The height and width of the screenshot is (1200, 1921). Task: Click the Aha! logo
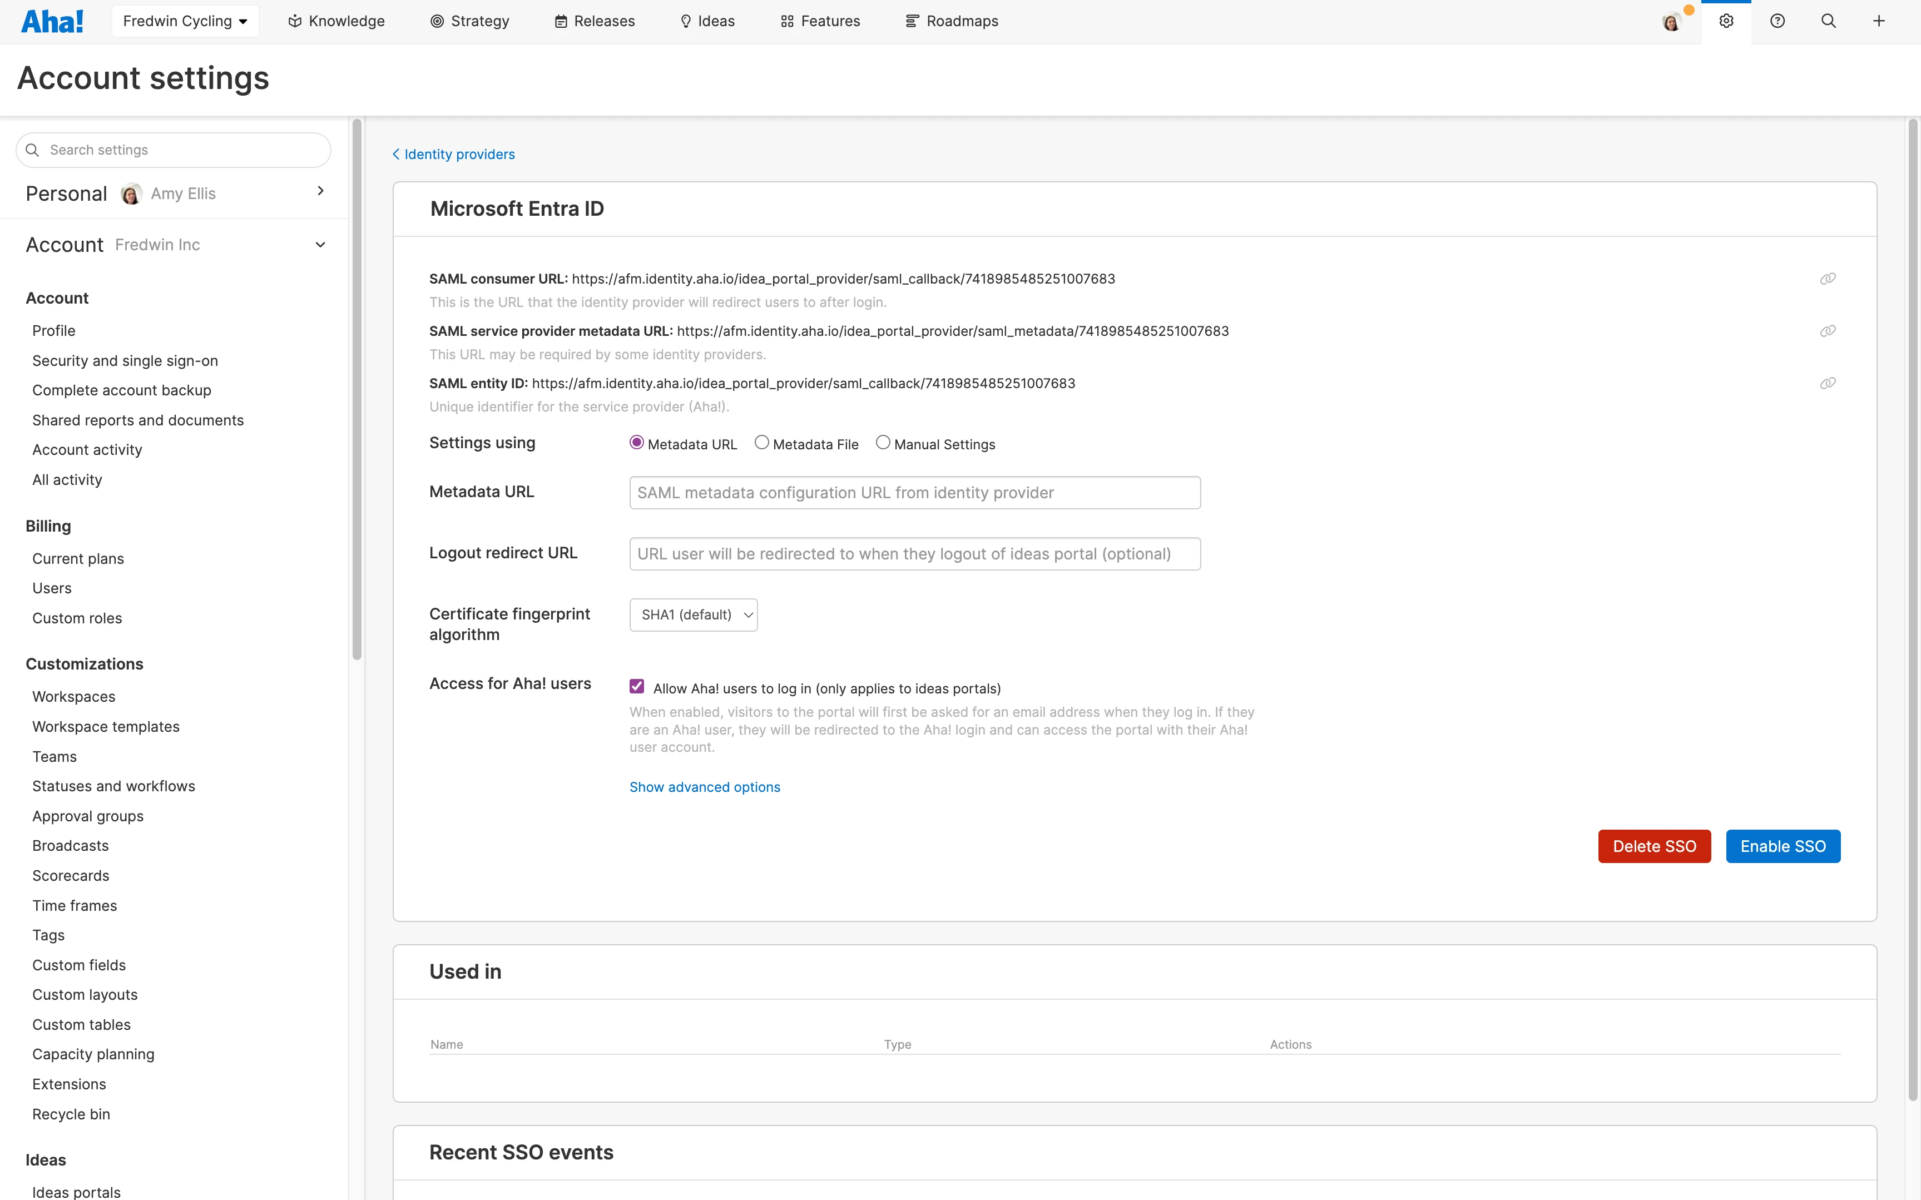tap(52, 22)
